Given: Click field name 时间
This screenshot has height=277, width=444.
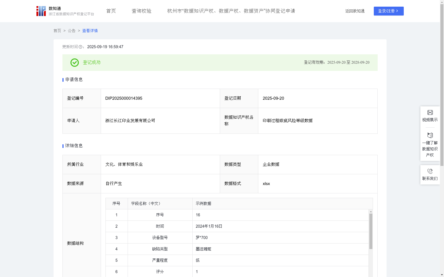Looking at the screenshot, I should click(160, 226).
